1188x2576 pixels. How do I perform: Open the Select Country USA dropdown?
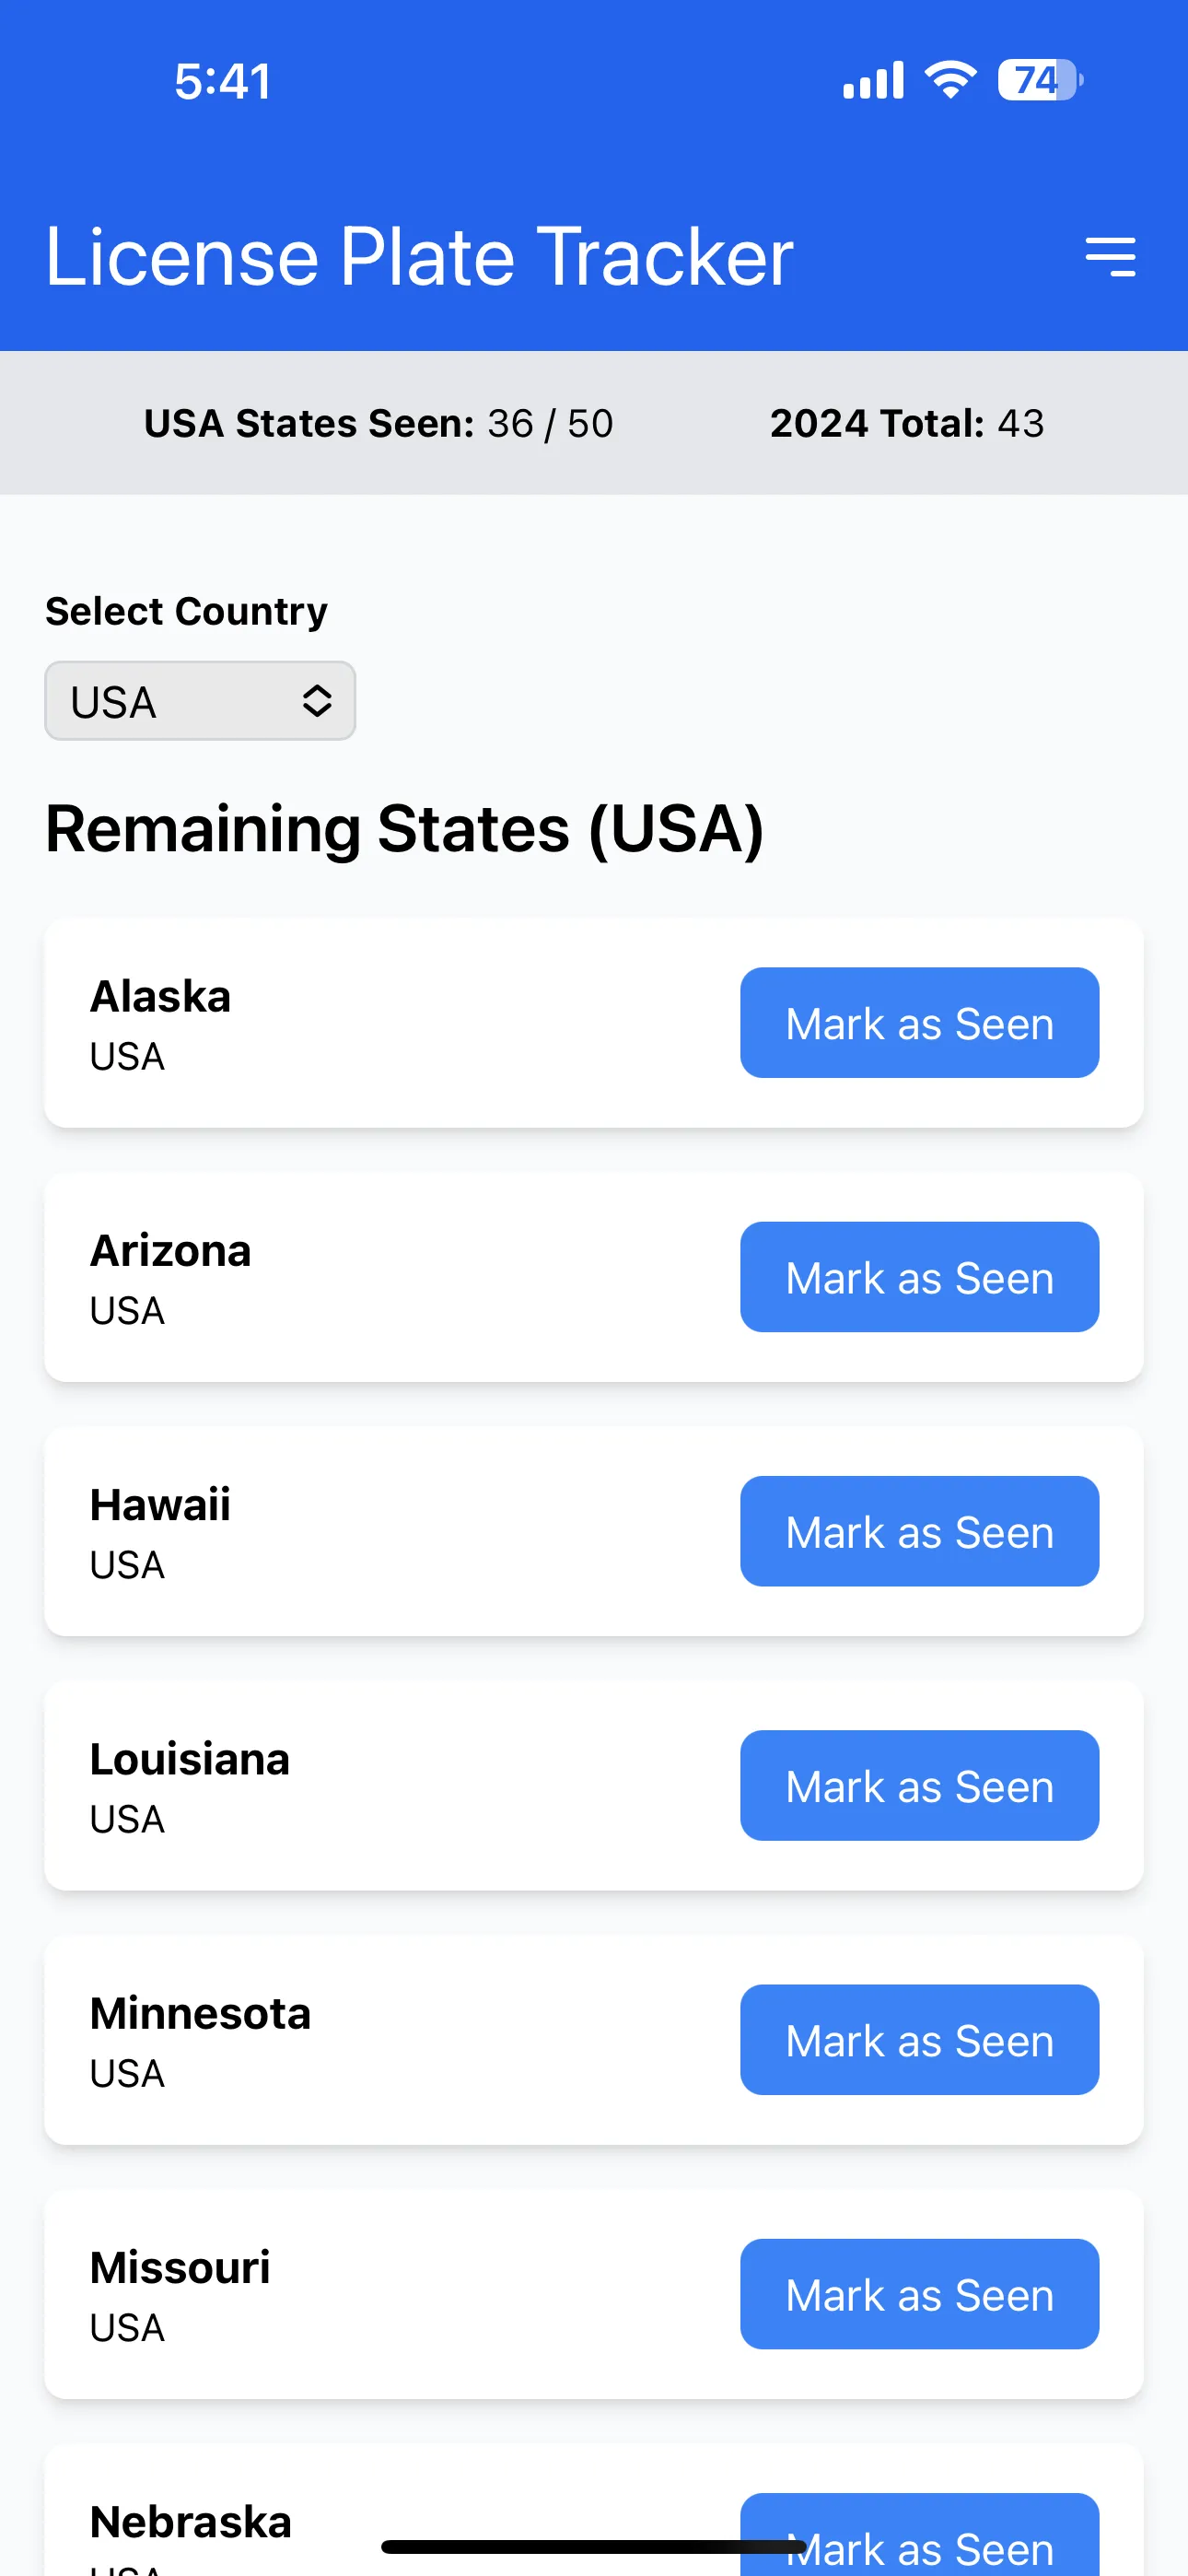tap(200, 701)
